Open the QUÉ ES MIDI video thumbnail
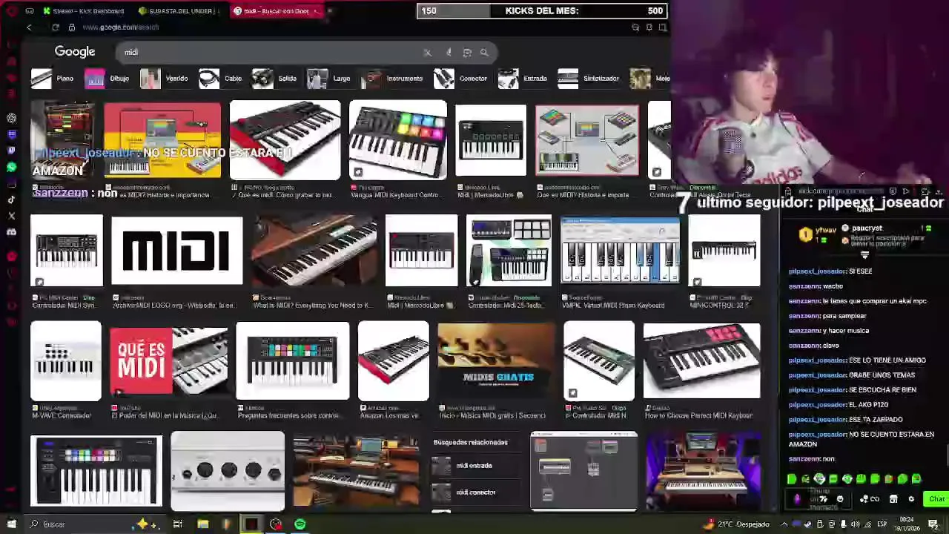Screen dimensions: 949x534 pyautogui.click(x=169, y=362)
